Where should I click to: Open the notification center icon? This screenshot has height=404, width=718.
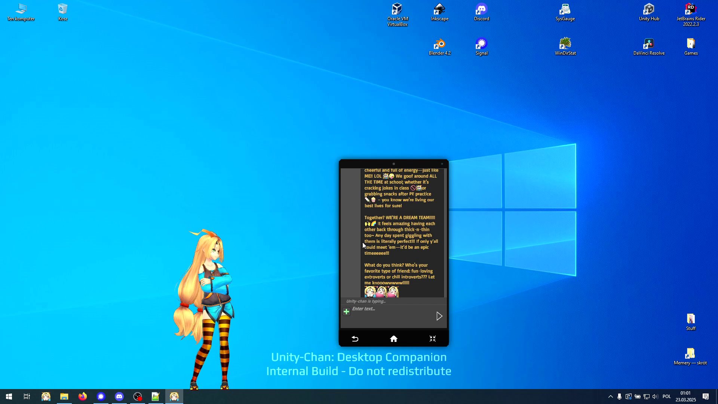tap(706, 397)
